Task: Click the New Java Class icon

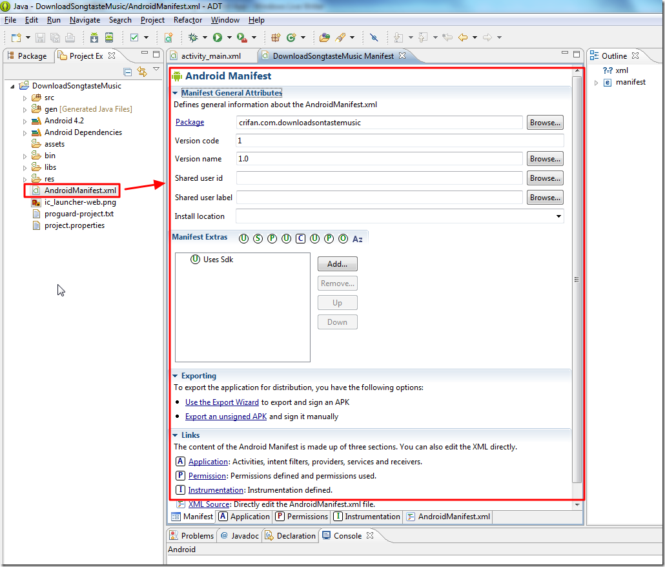Action: pyautogui.click(x=291, y=37)
